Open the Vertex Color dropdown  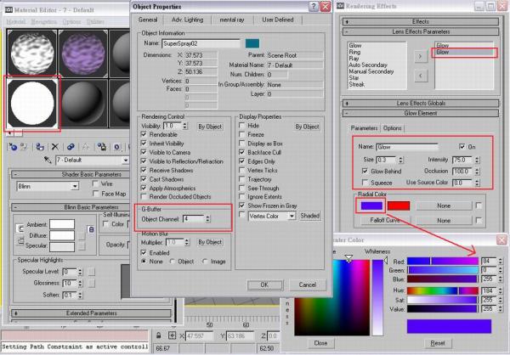[272, 216]
